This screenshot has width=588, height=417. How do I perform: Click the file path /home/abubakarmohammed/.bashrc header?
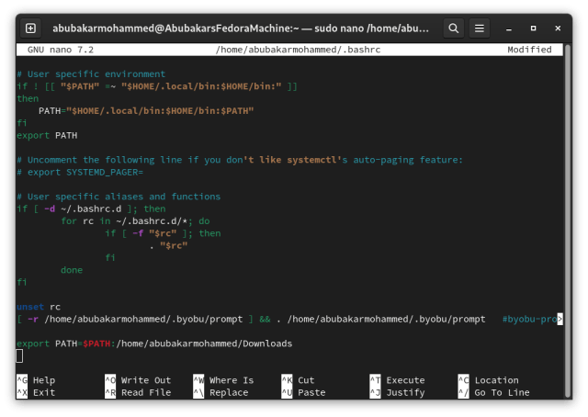pyautogui.click(x=298, y=50)
